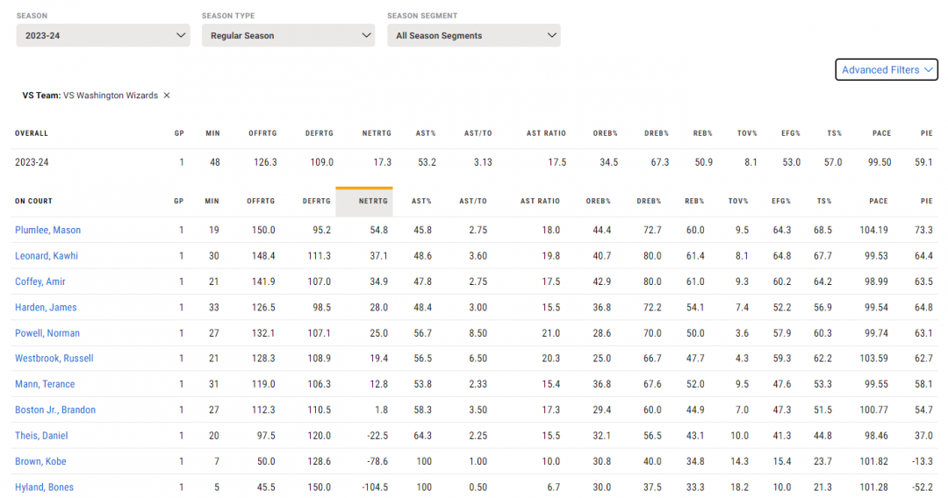Open the Season Segment dropdown

coord(473,36)
